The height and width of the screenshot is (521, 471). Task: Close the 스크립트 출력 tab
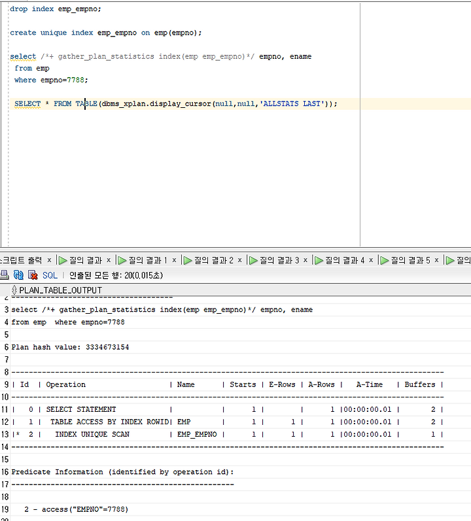pyautogui.click(x=49, y=260)
